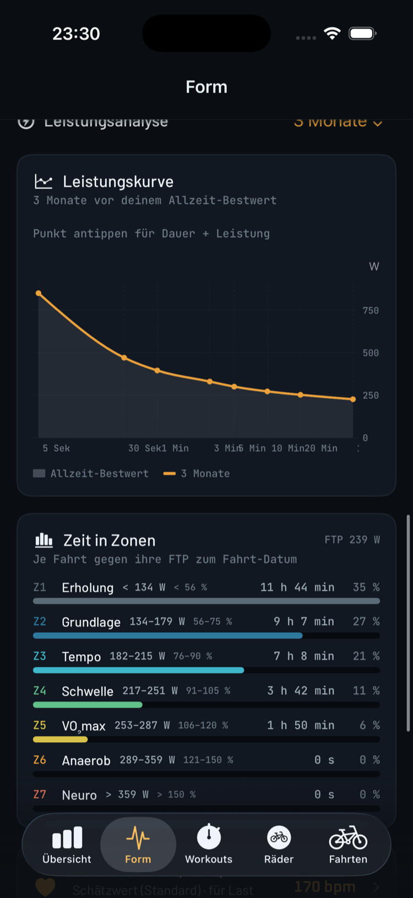The image size is (413, 898).
Task: Tap the FTP 239 W label
Action: (352, 539)
